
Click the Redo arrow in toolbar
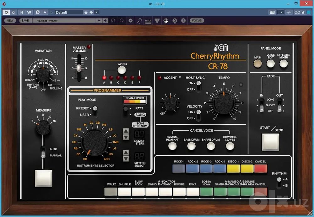pyautogui.click(x=122, y=21)
